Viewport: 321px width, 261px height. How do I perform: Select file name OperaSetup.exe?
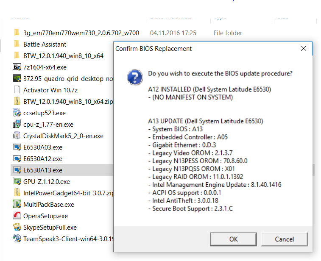pos(46,216)
